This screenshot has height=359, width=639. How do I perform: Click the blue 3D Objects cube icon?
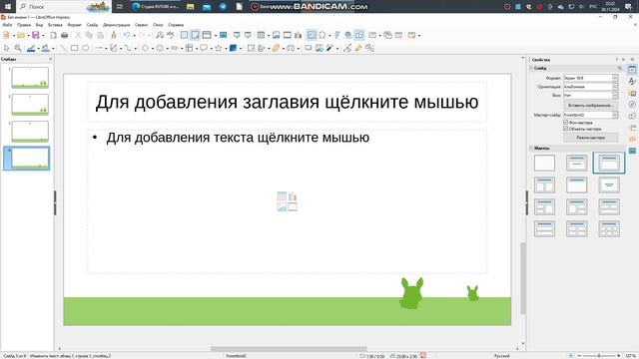click(x=233, y=48)
